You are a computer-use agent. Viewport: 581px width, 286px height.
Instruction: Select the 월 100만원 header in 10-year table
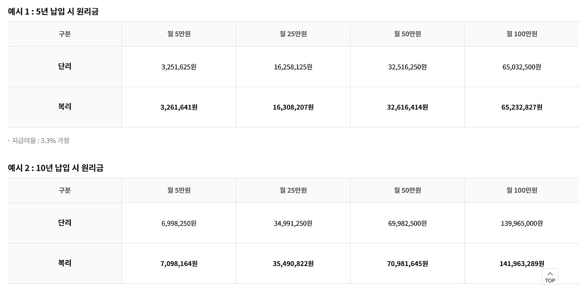click(522, 190)
